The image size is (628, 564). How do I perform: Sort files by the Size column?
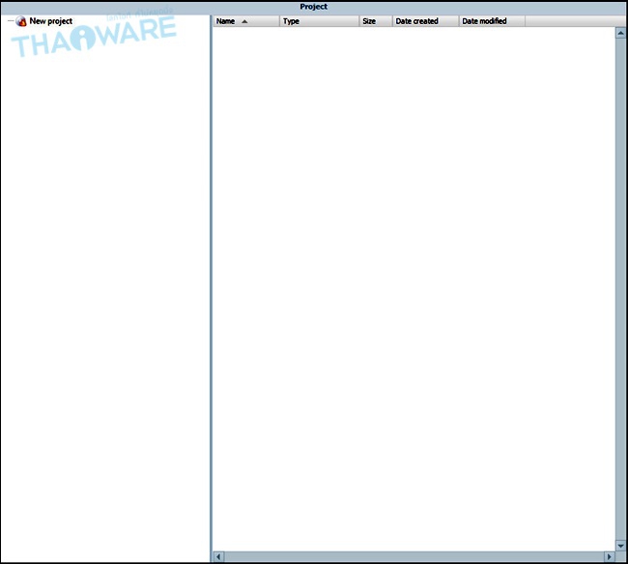pyautogui.click(x=376, y=21)
